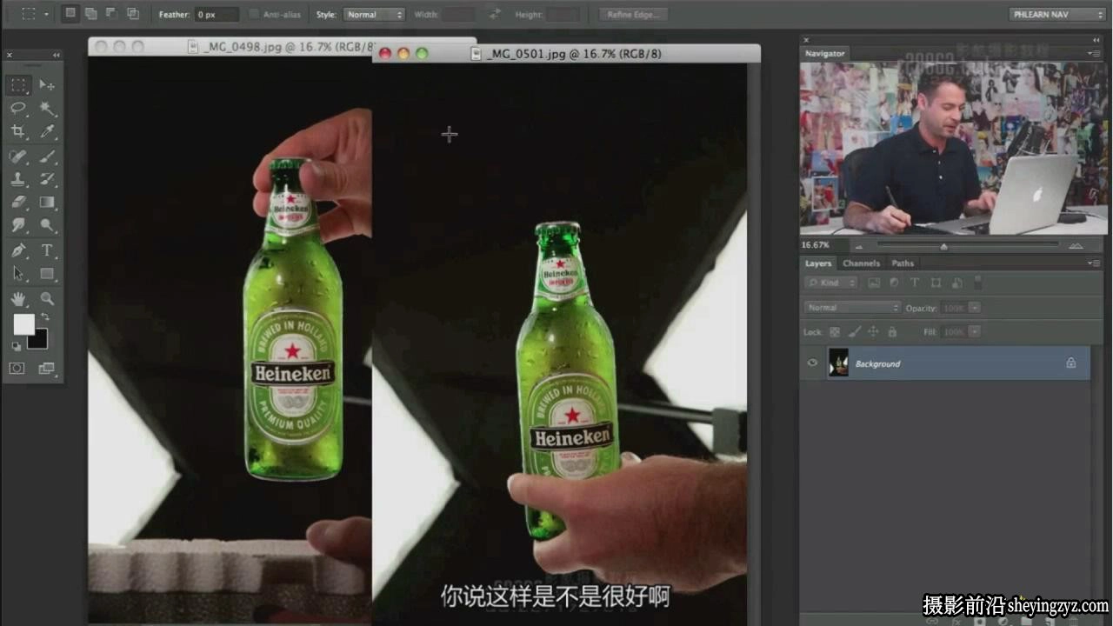The image size is (1113, 626).
Task: Select the Crop tool
Action: pos(18,131)
